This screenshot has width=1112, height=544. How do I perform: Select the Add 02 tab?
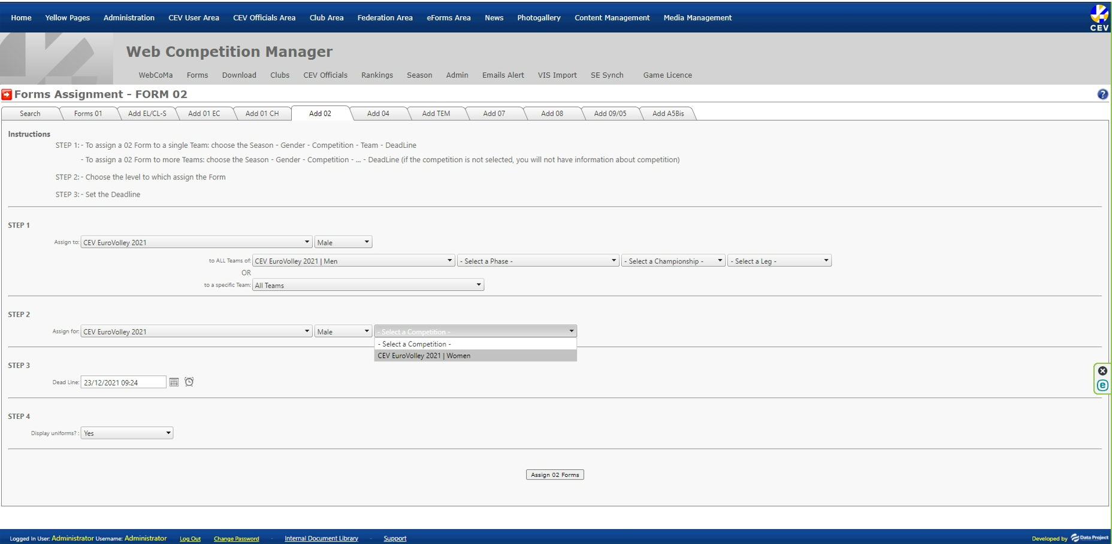coord(320,114)
